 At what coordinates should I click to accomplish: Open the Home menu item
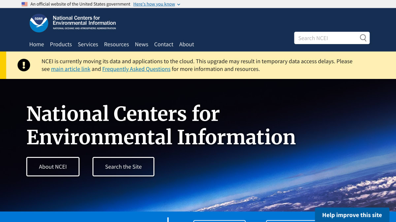point(37,44)
